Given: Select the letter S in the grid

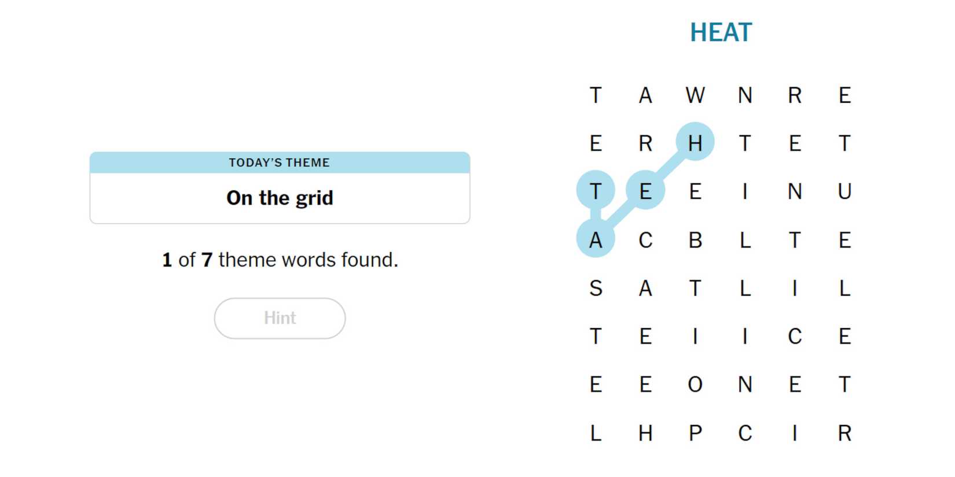Looking at the screenshot, I should 596,288.
